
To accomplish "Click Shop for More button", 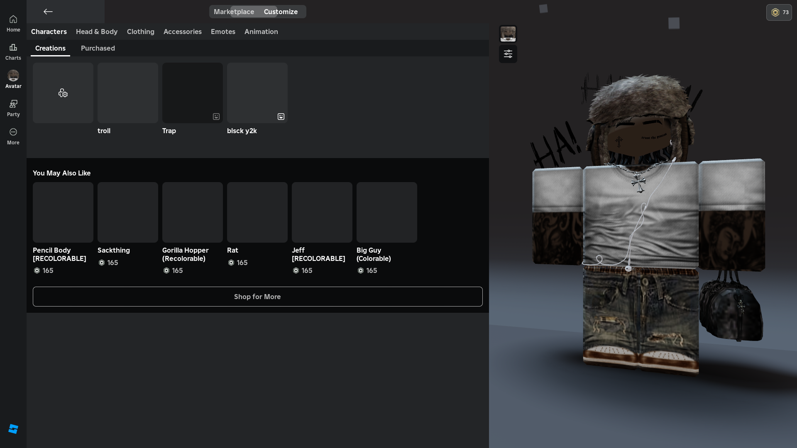I will (257, 297).
